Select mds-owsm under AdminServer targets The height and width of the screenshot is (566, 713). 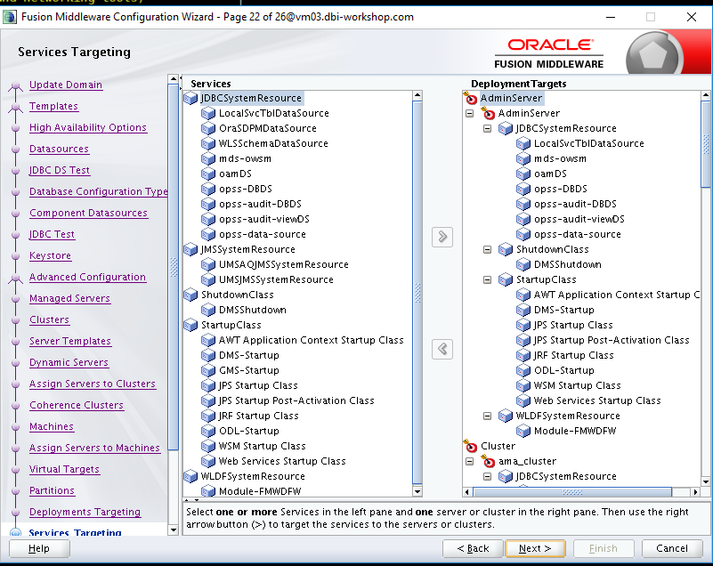pyautogui.click(x=560, y=158)
